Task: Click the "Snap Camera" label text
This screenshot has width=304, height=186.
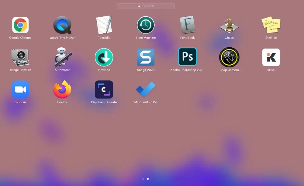Action: [229, 70]
